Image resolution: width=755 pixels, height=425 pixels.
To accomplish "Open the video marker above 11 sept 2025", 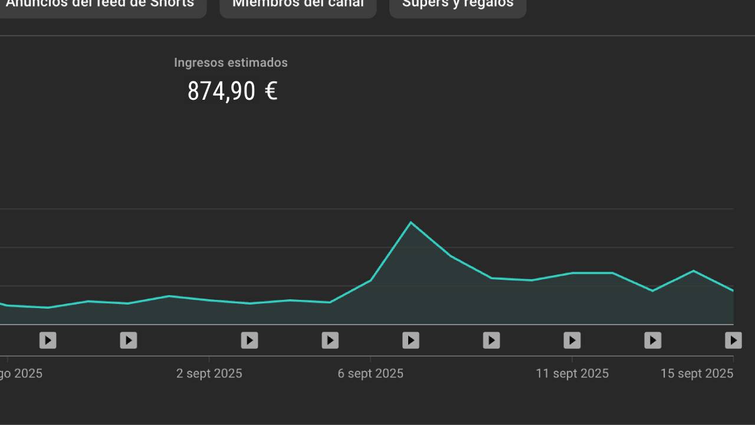I will coord(572,341).
